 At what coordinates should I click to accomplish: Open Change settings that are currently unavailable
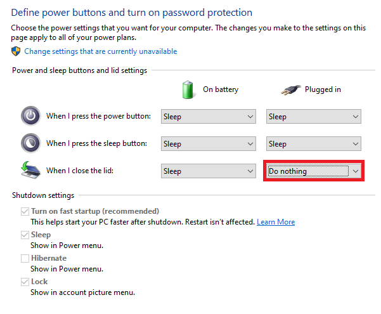[x=101, y=51]
